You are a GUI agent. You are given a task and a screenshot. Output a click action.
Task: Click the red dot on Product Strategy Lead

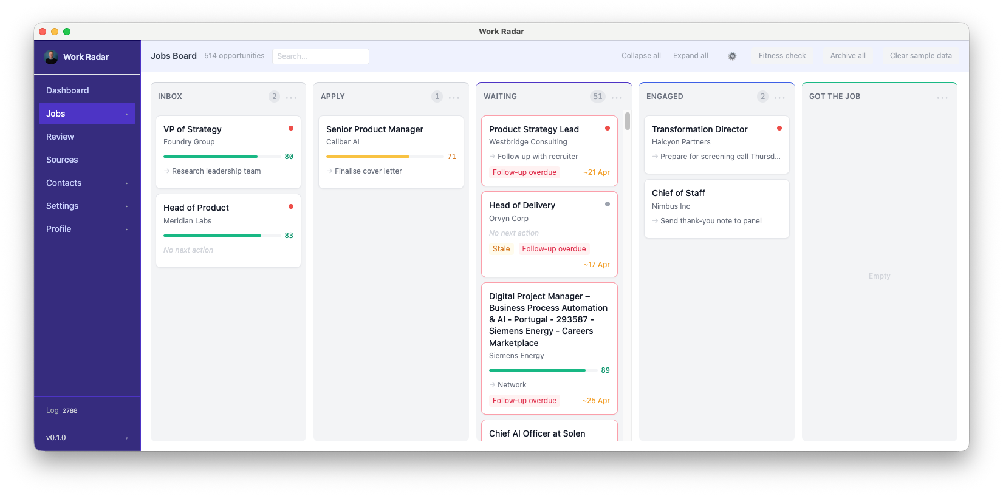click(x=608, y=128)
